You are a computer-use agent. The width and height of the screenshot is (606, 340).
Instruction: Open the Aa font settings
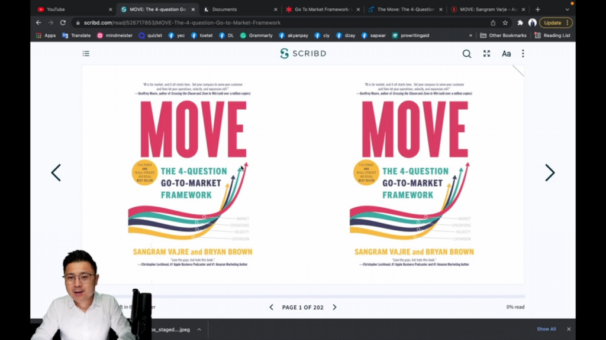coord(507,54)
